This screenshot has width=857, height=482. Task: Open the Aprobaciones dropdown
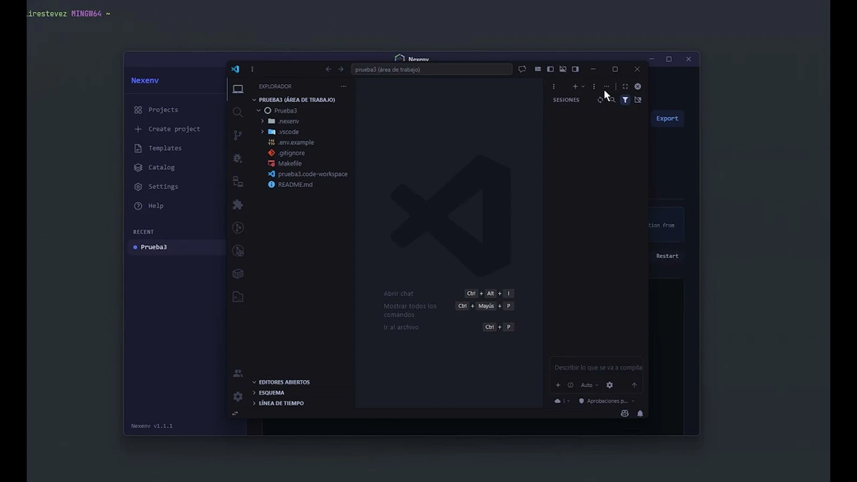[x=606, y=401]
